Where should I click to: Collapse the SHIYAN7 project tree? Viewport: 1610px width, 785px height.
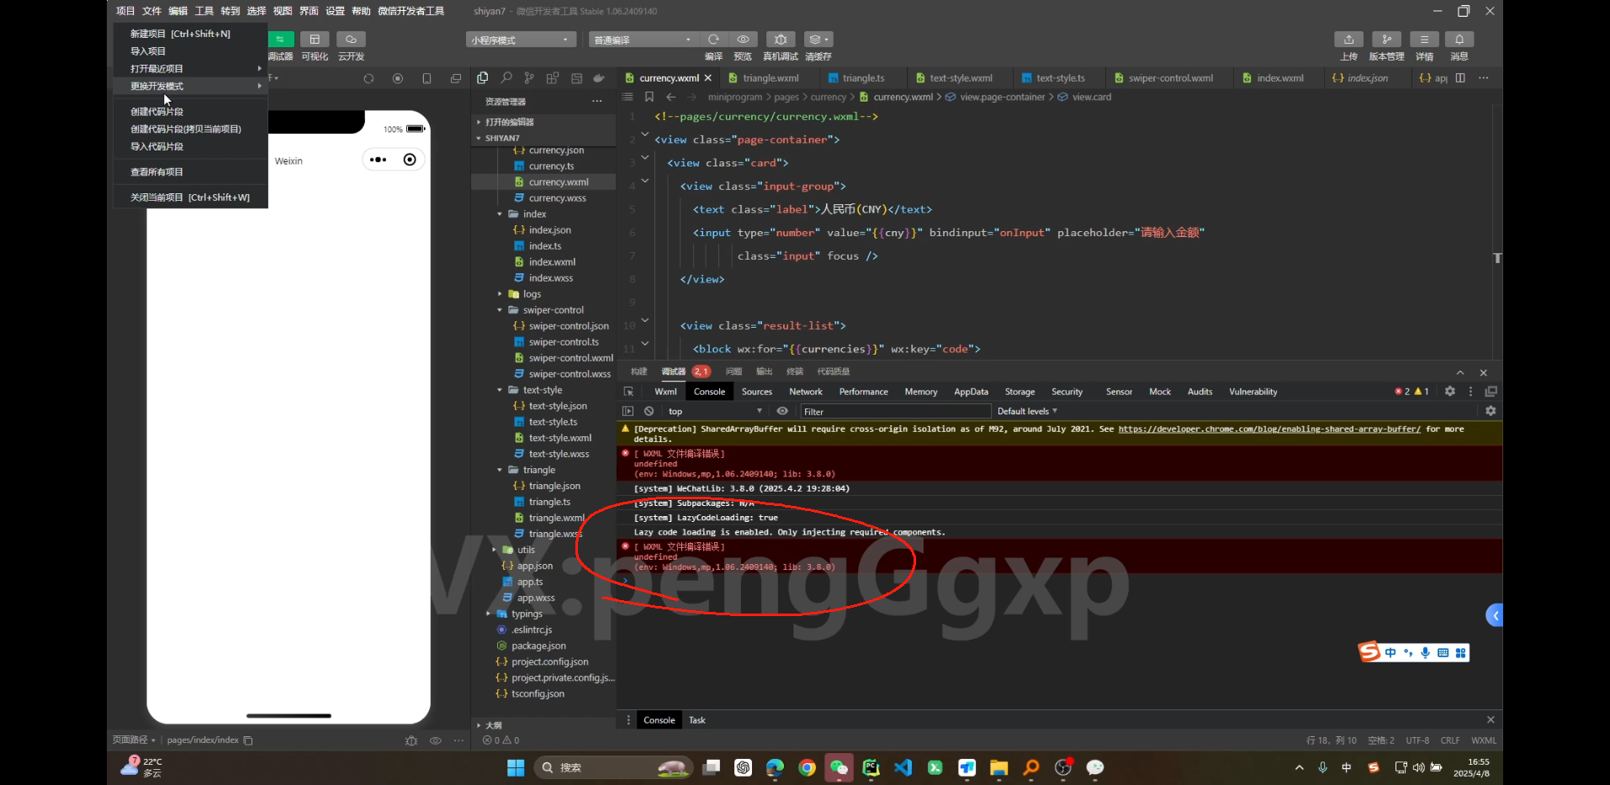pyautogui.click(x=544, y=138)
